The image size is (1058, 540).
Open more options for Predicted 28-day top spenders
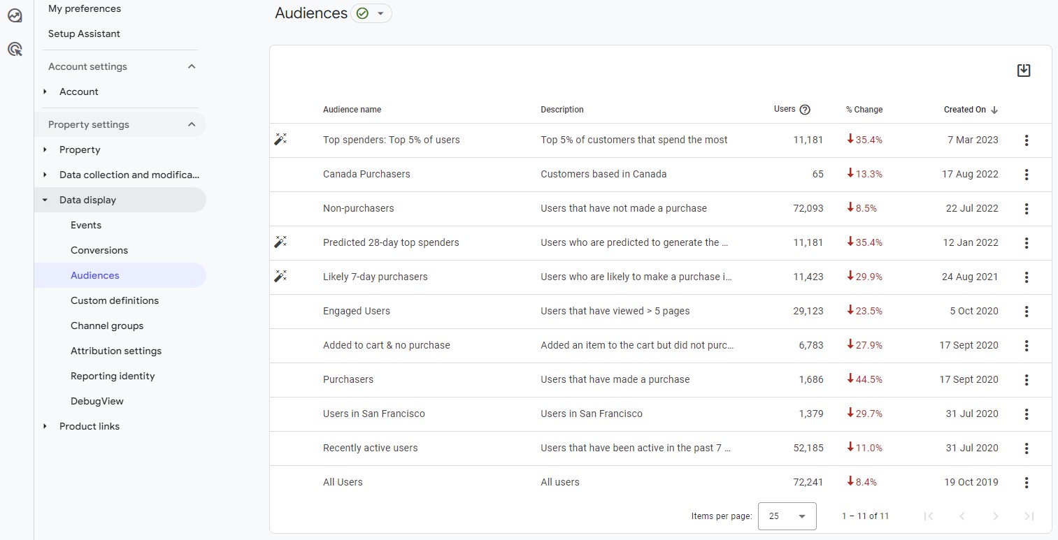click(x=1027, y=243)
